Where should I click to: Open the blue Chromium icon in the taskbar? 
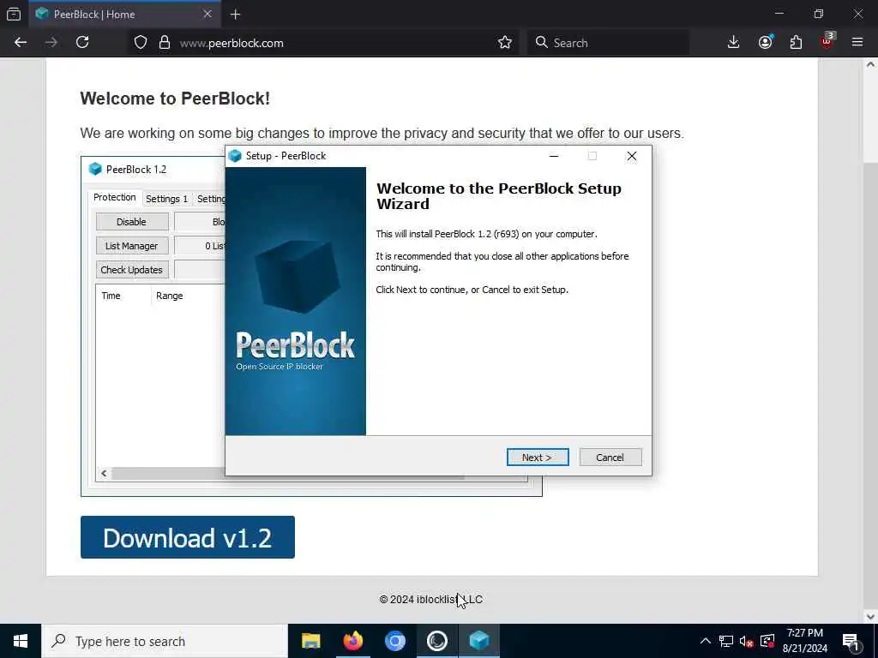coord(394,641)
